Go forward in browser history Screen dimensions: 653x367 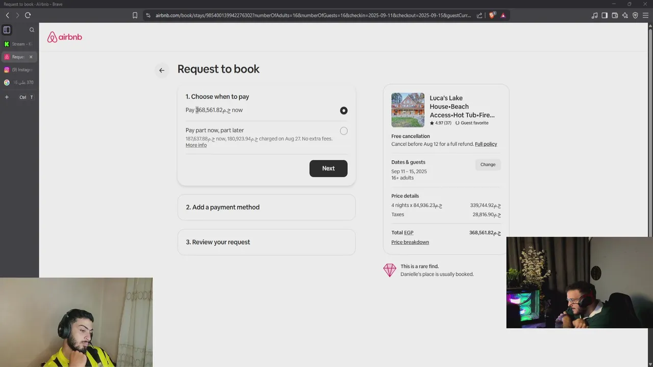[x=17, y=15]
